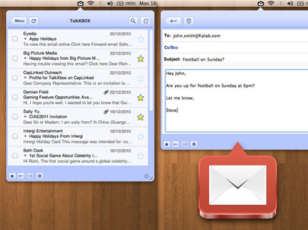
Task: Open Wi-Fi menu in right menu bar
Action: [x=271, y=3]
